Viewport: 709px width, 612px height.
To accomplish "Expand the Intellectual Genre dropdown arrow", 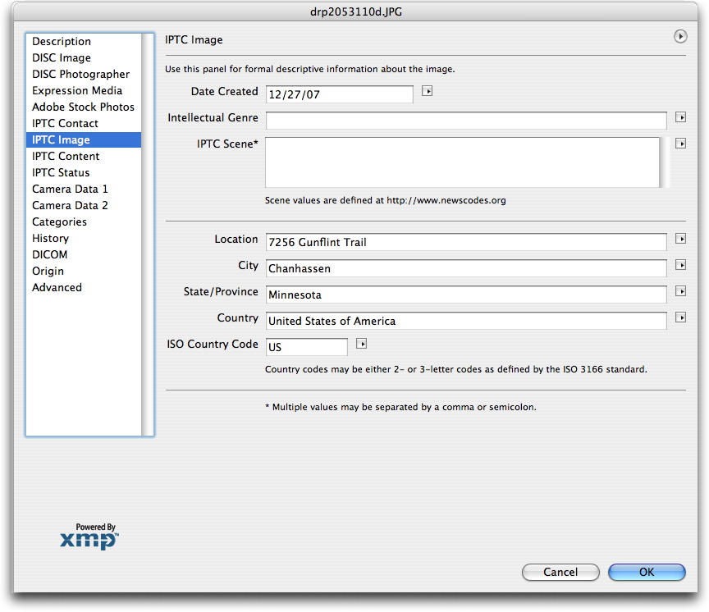I will [680, 118].
